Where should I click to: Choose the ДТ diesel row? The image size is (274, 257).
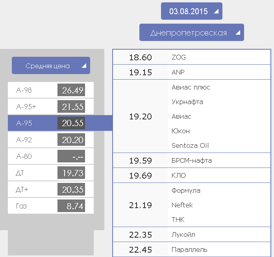tap(51, 173)
